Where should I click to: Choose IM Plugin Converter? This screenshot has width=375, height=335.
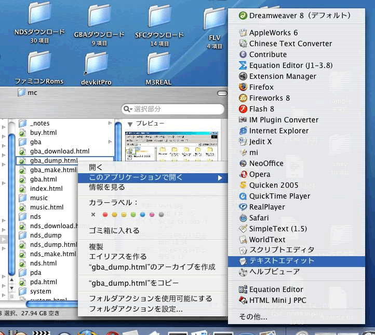click(297, 120)
